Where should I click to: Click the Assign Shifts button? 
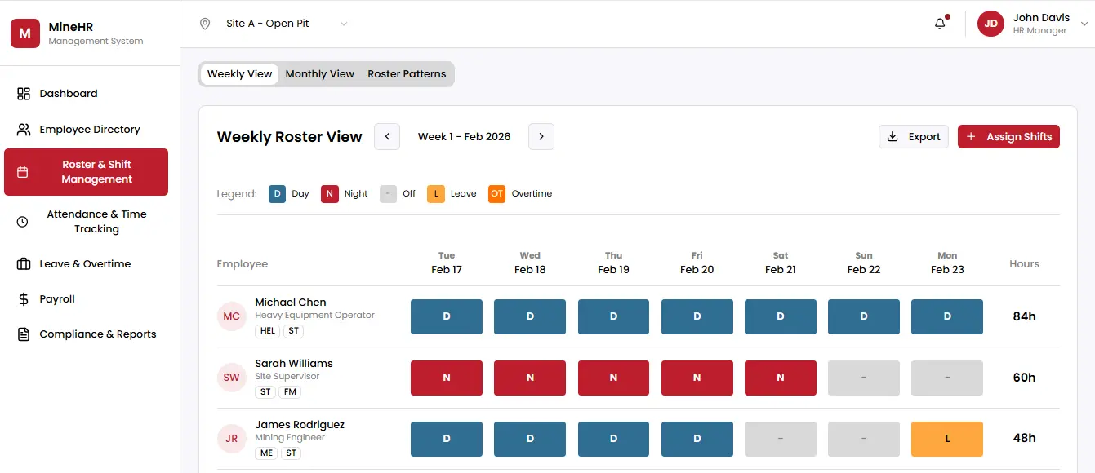coord(1008,137)
